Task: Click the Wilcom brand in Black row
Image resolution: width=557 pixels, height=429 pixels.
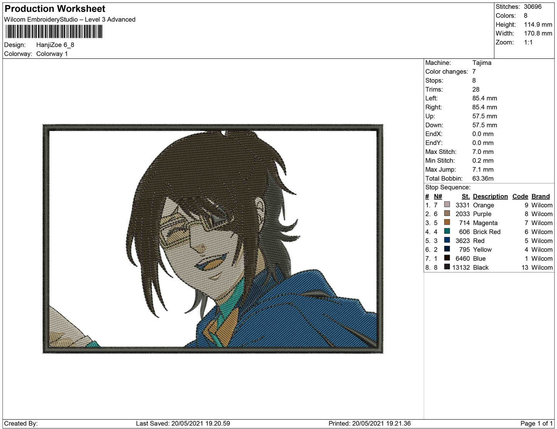Action: click(x=542, y=267)
